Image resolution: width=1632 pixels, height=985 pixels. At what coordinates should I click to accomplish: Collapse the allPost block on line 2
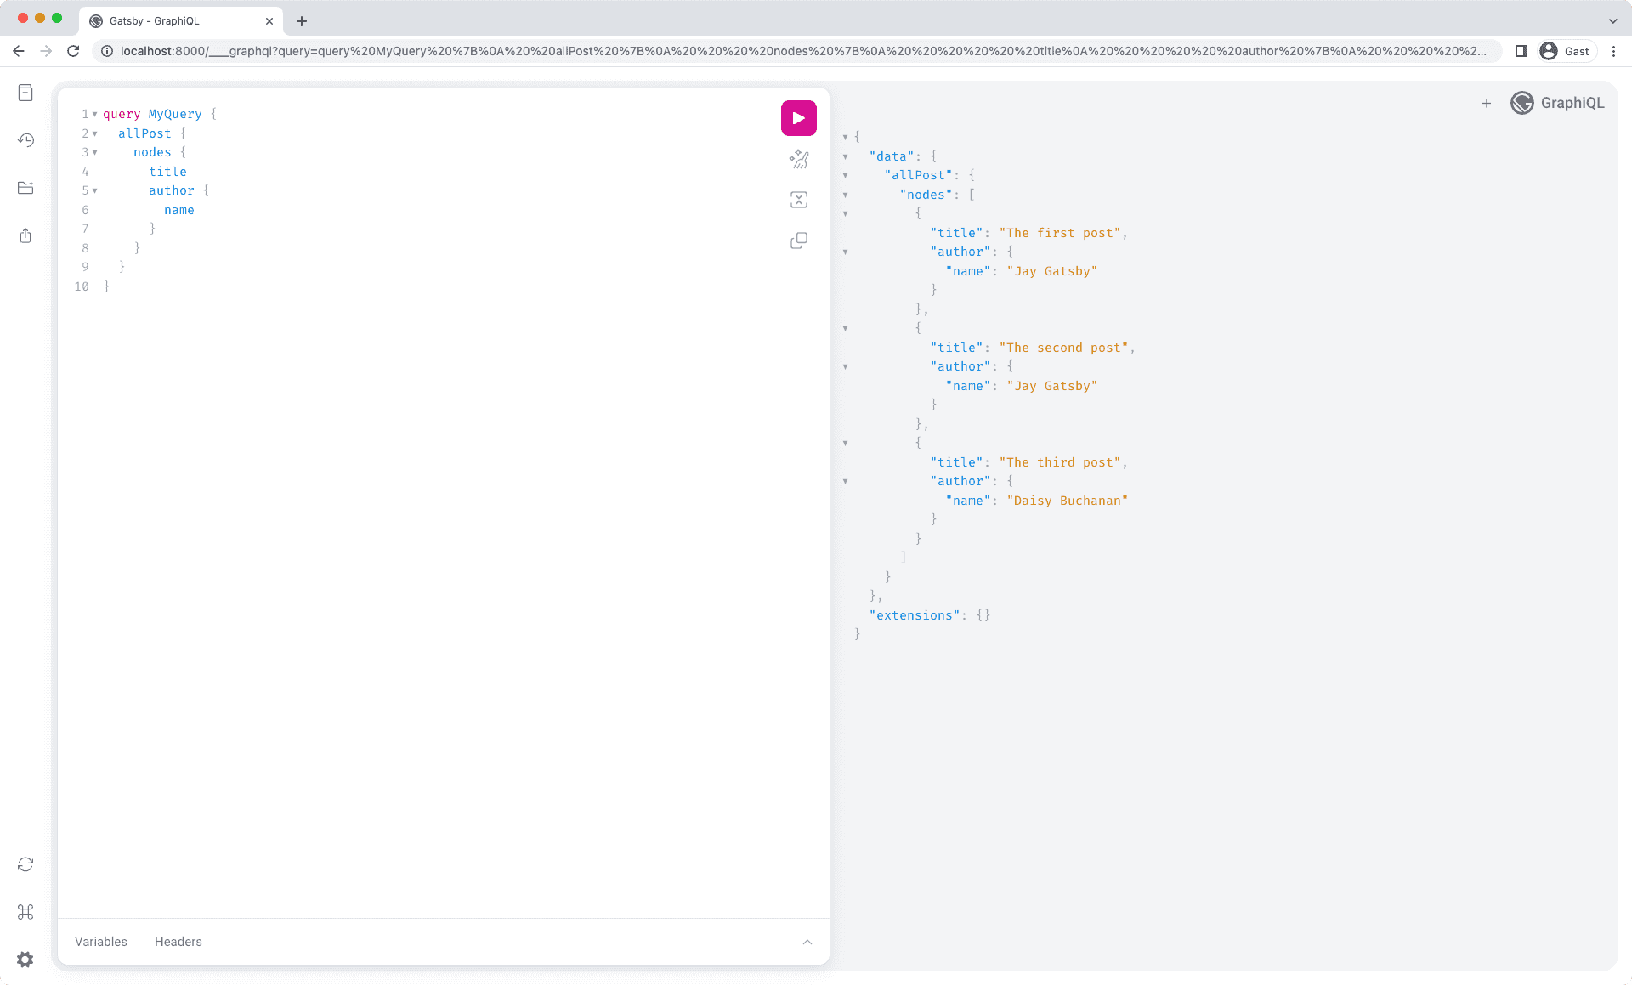pos(95,133)
